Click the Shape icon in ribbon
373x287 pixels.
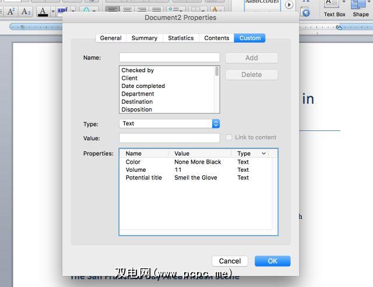tap(360, 8)
